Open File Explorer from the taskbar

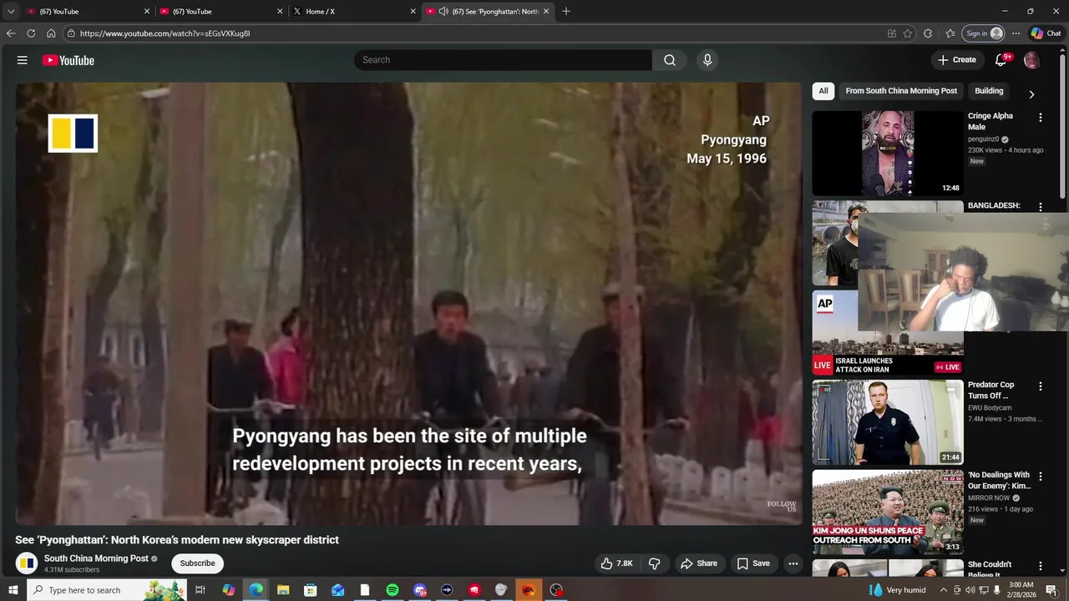pos(283,590)
